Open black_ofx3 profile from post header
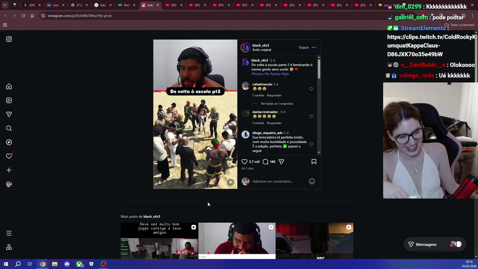 click(x=261, y=45)
